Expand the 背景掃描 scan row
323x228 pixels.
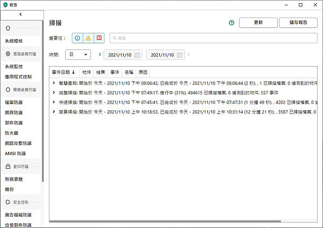click(x=54, y=111)
